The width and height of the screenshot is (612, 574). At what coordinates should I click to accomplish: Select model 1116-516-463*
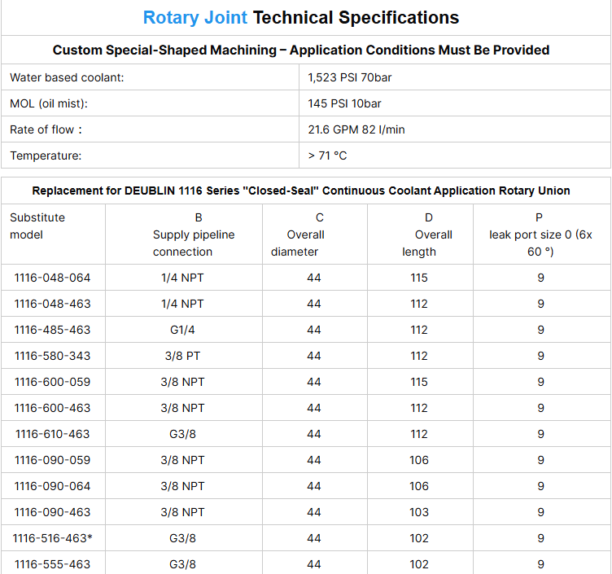coord(52,538)
